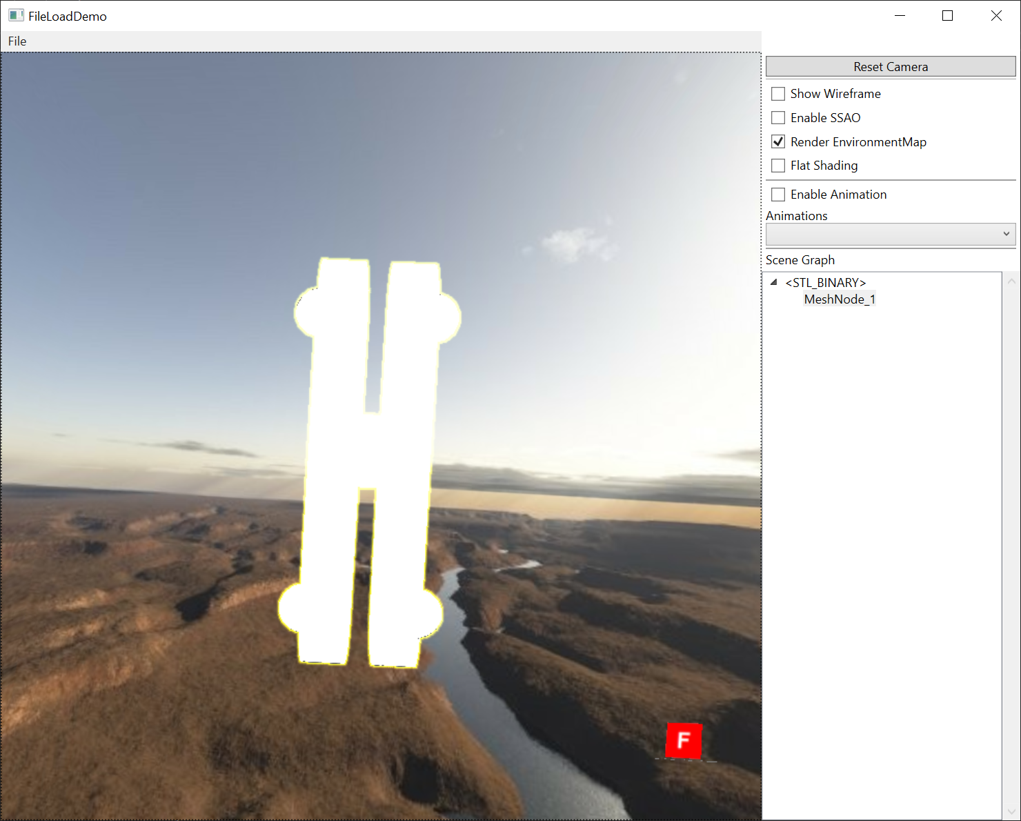Select MeshNode_1 in the Scene Graph

click(x=840, y=299)
